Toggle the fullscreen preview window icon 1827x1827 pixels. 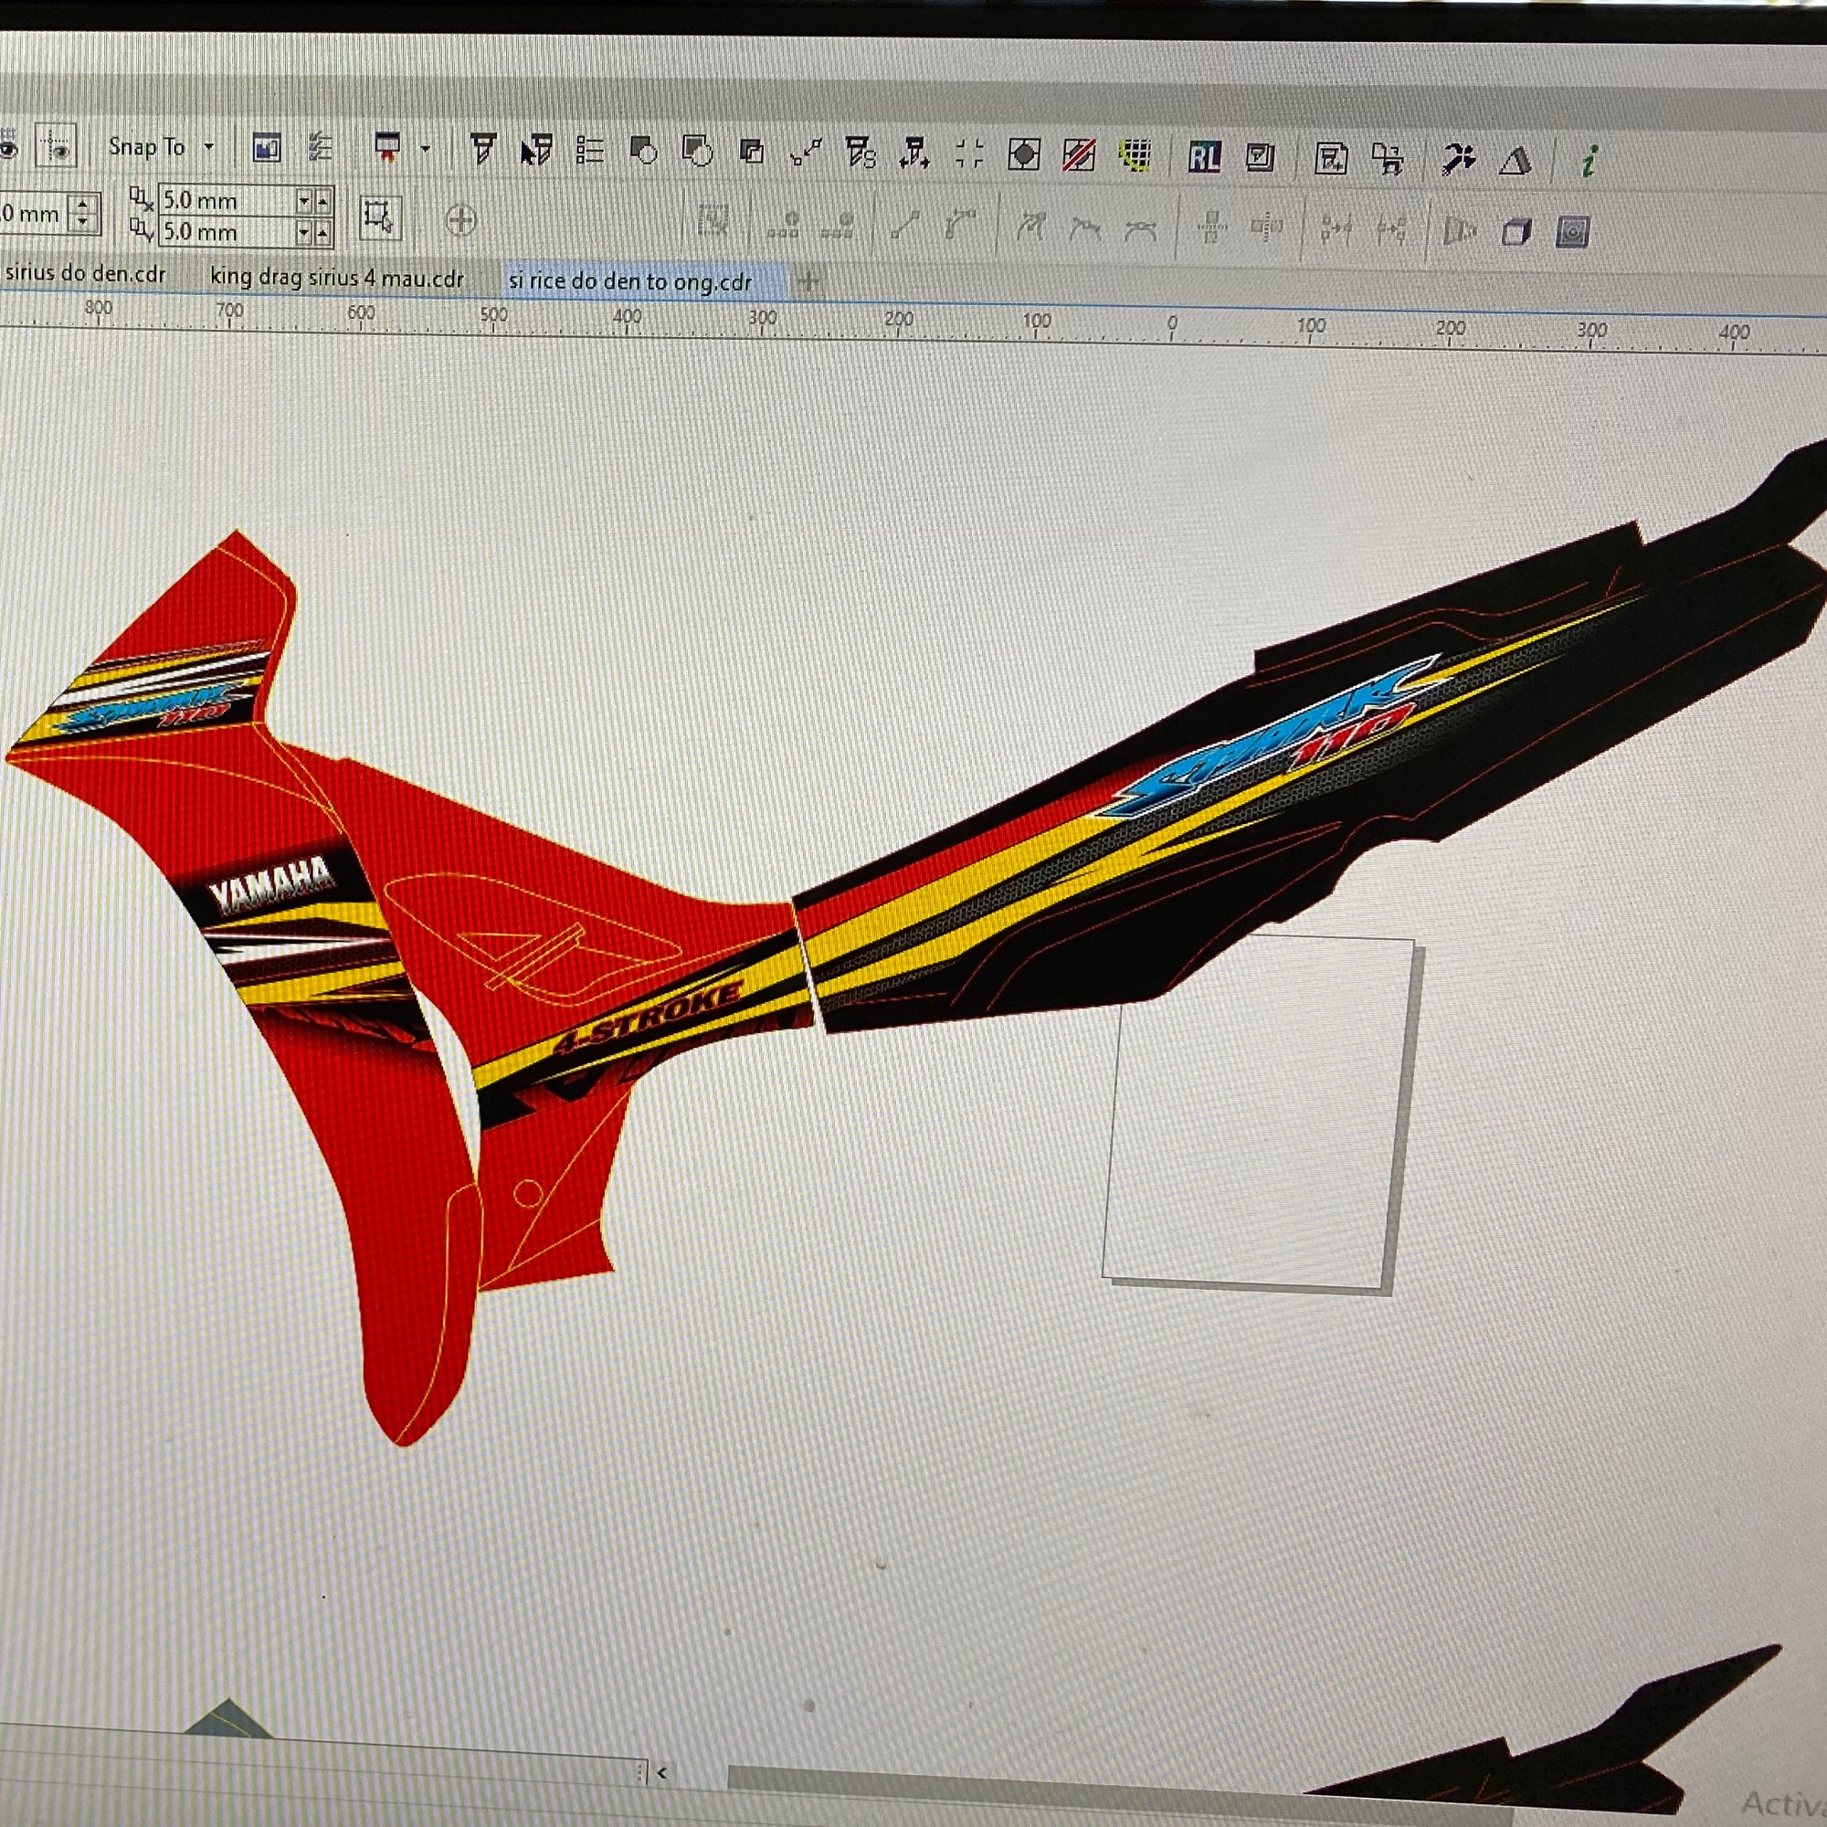[x=267, y=147]
